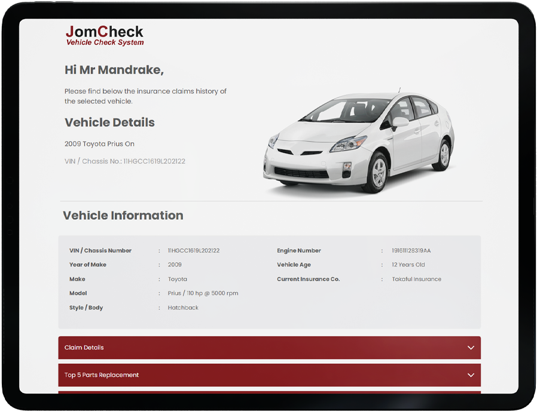Viewport: 537px width, 411px height.
Task: Select the 'Vehicle Check System' tagline
Action: coord(105,42)
